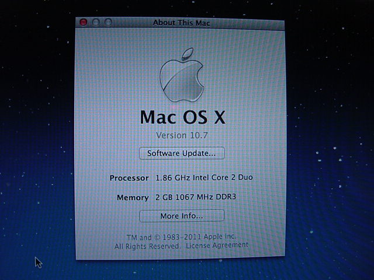Click the Apple logo image
The height and width of the screenshot is (280, 374).
coord(182,75)
